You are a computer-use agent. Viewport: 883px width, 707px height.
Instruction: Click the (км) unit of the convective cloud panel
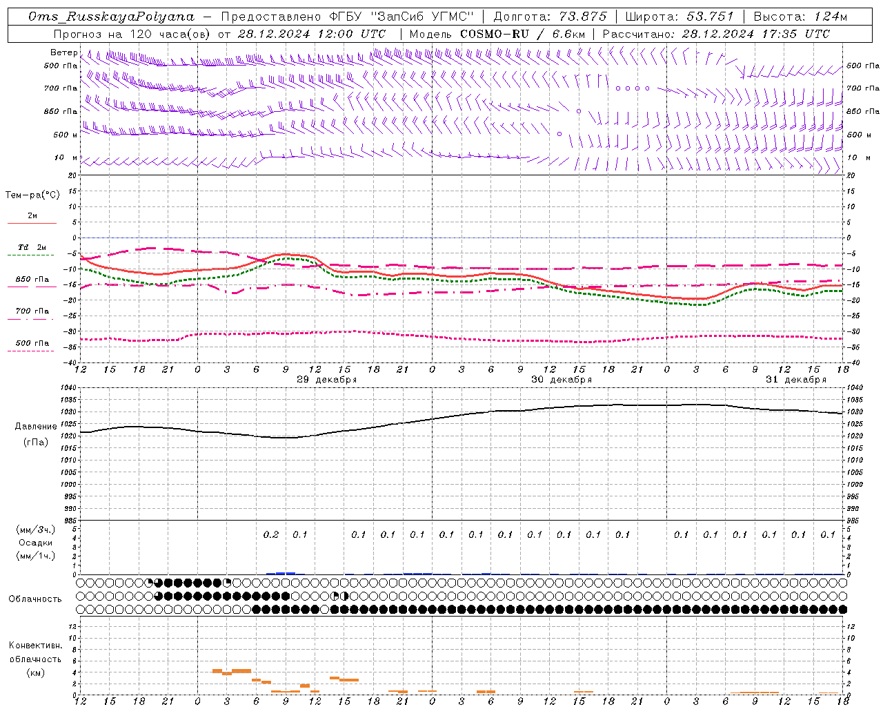click(x=35, y=672)
